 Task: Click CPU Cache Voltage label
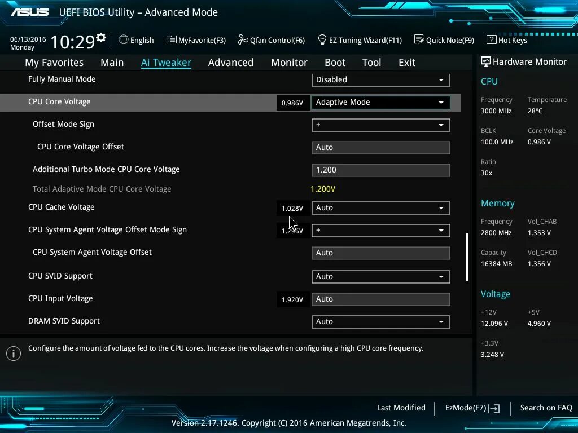click(x=61, y=207)
